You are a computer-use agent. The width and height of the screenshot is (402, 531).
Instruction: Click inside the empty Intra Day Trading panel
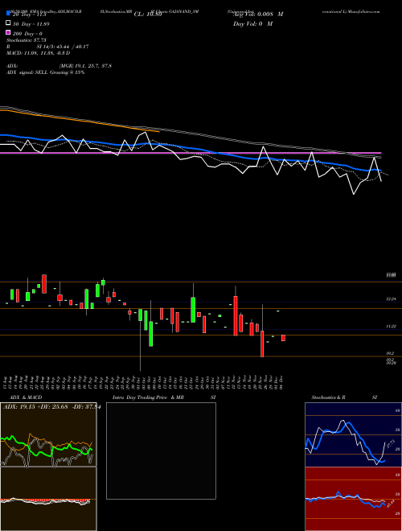(161, 451)
